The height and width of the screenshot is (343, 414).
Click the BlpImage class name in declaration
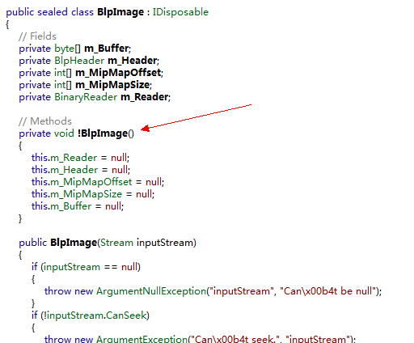click(x=120, y=12)
